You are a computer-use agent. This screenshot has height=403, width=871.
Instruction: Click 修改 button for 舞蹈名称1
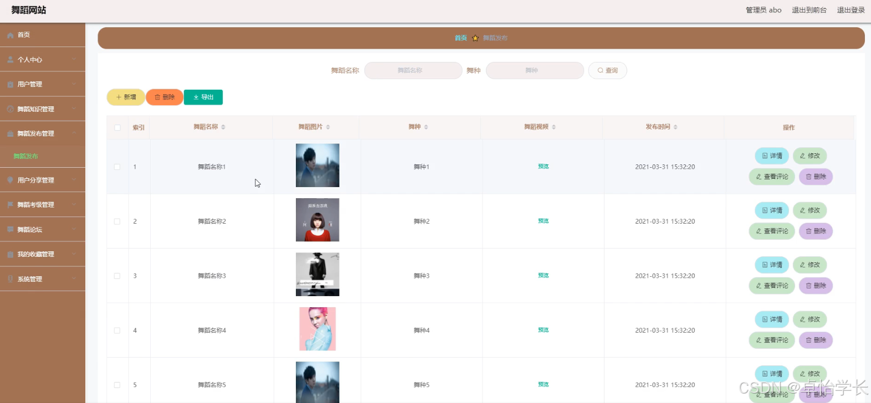(810, 156)
